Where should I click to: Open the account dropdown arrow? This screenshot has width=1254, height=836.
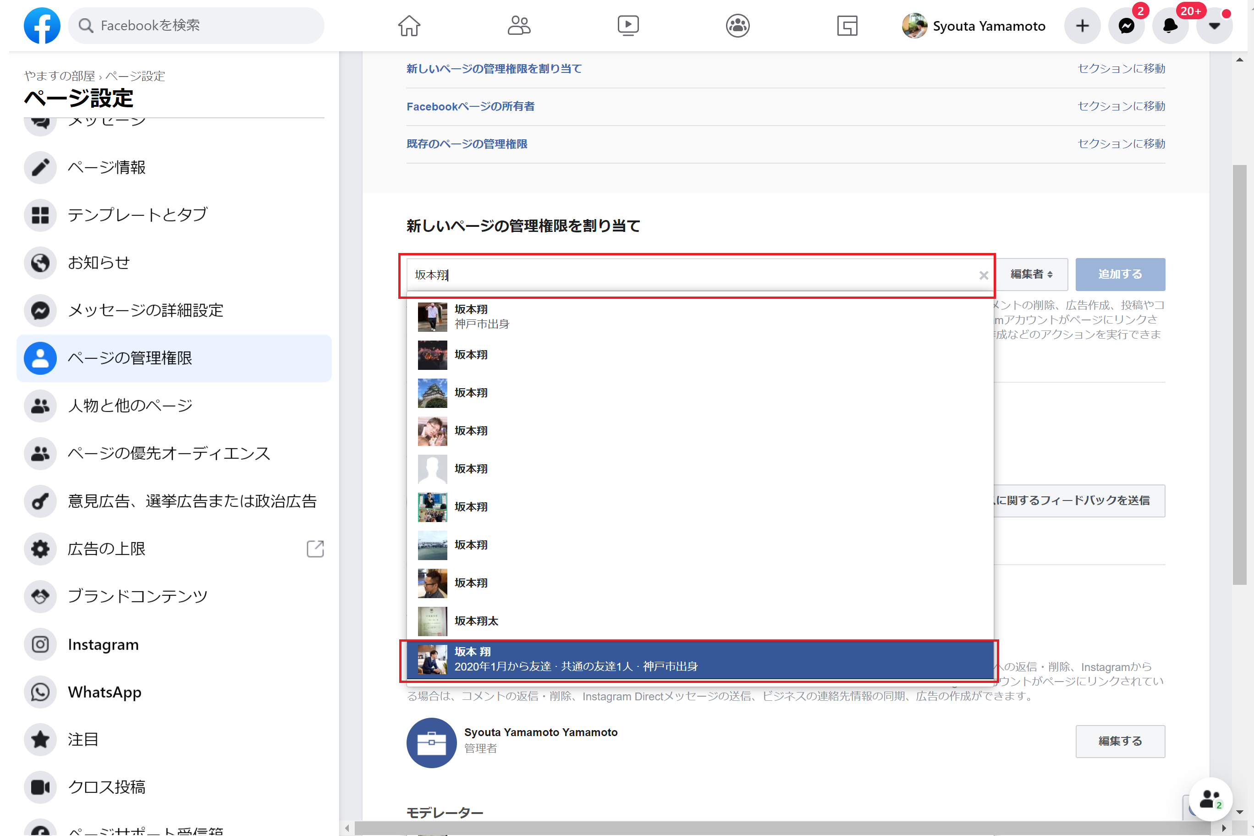pyautogui.click(x=1215, y=26)
